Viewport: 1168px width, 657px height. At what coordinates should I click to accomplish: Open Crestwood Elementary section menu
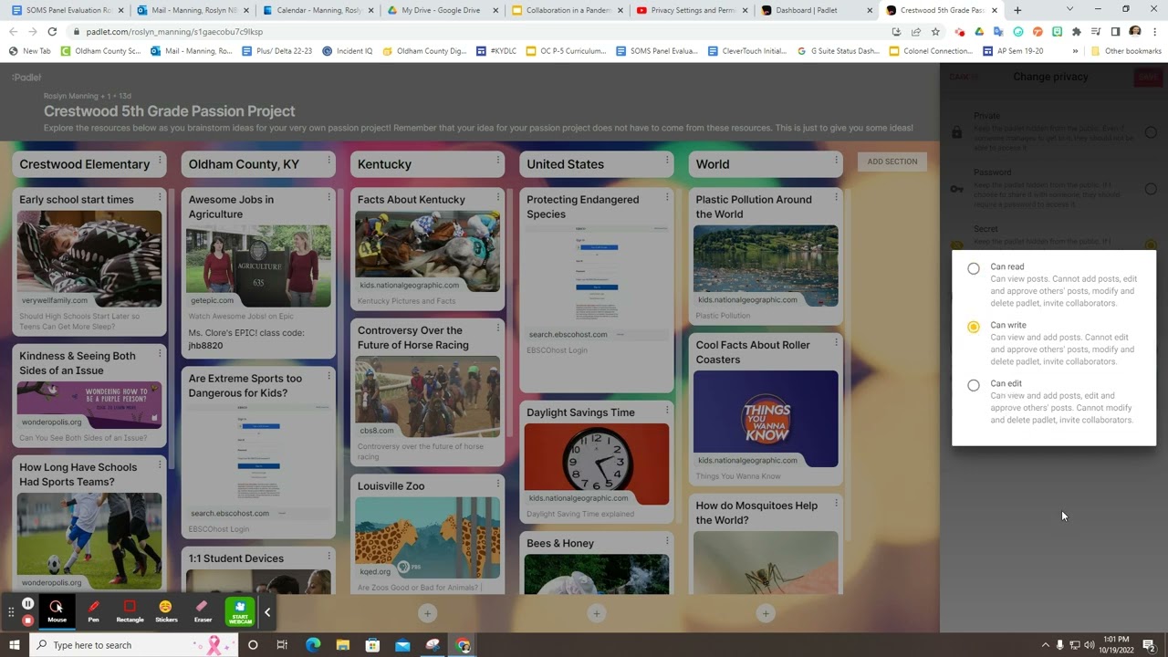click(160, 161)
